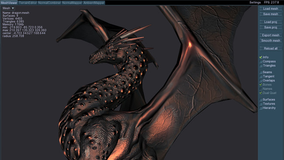284x160 pixels.
Task: Click the Reload all button
Action: coord(270,49)
